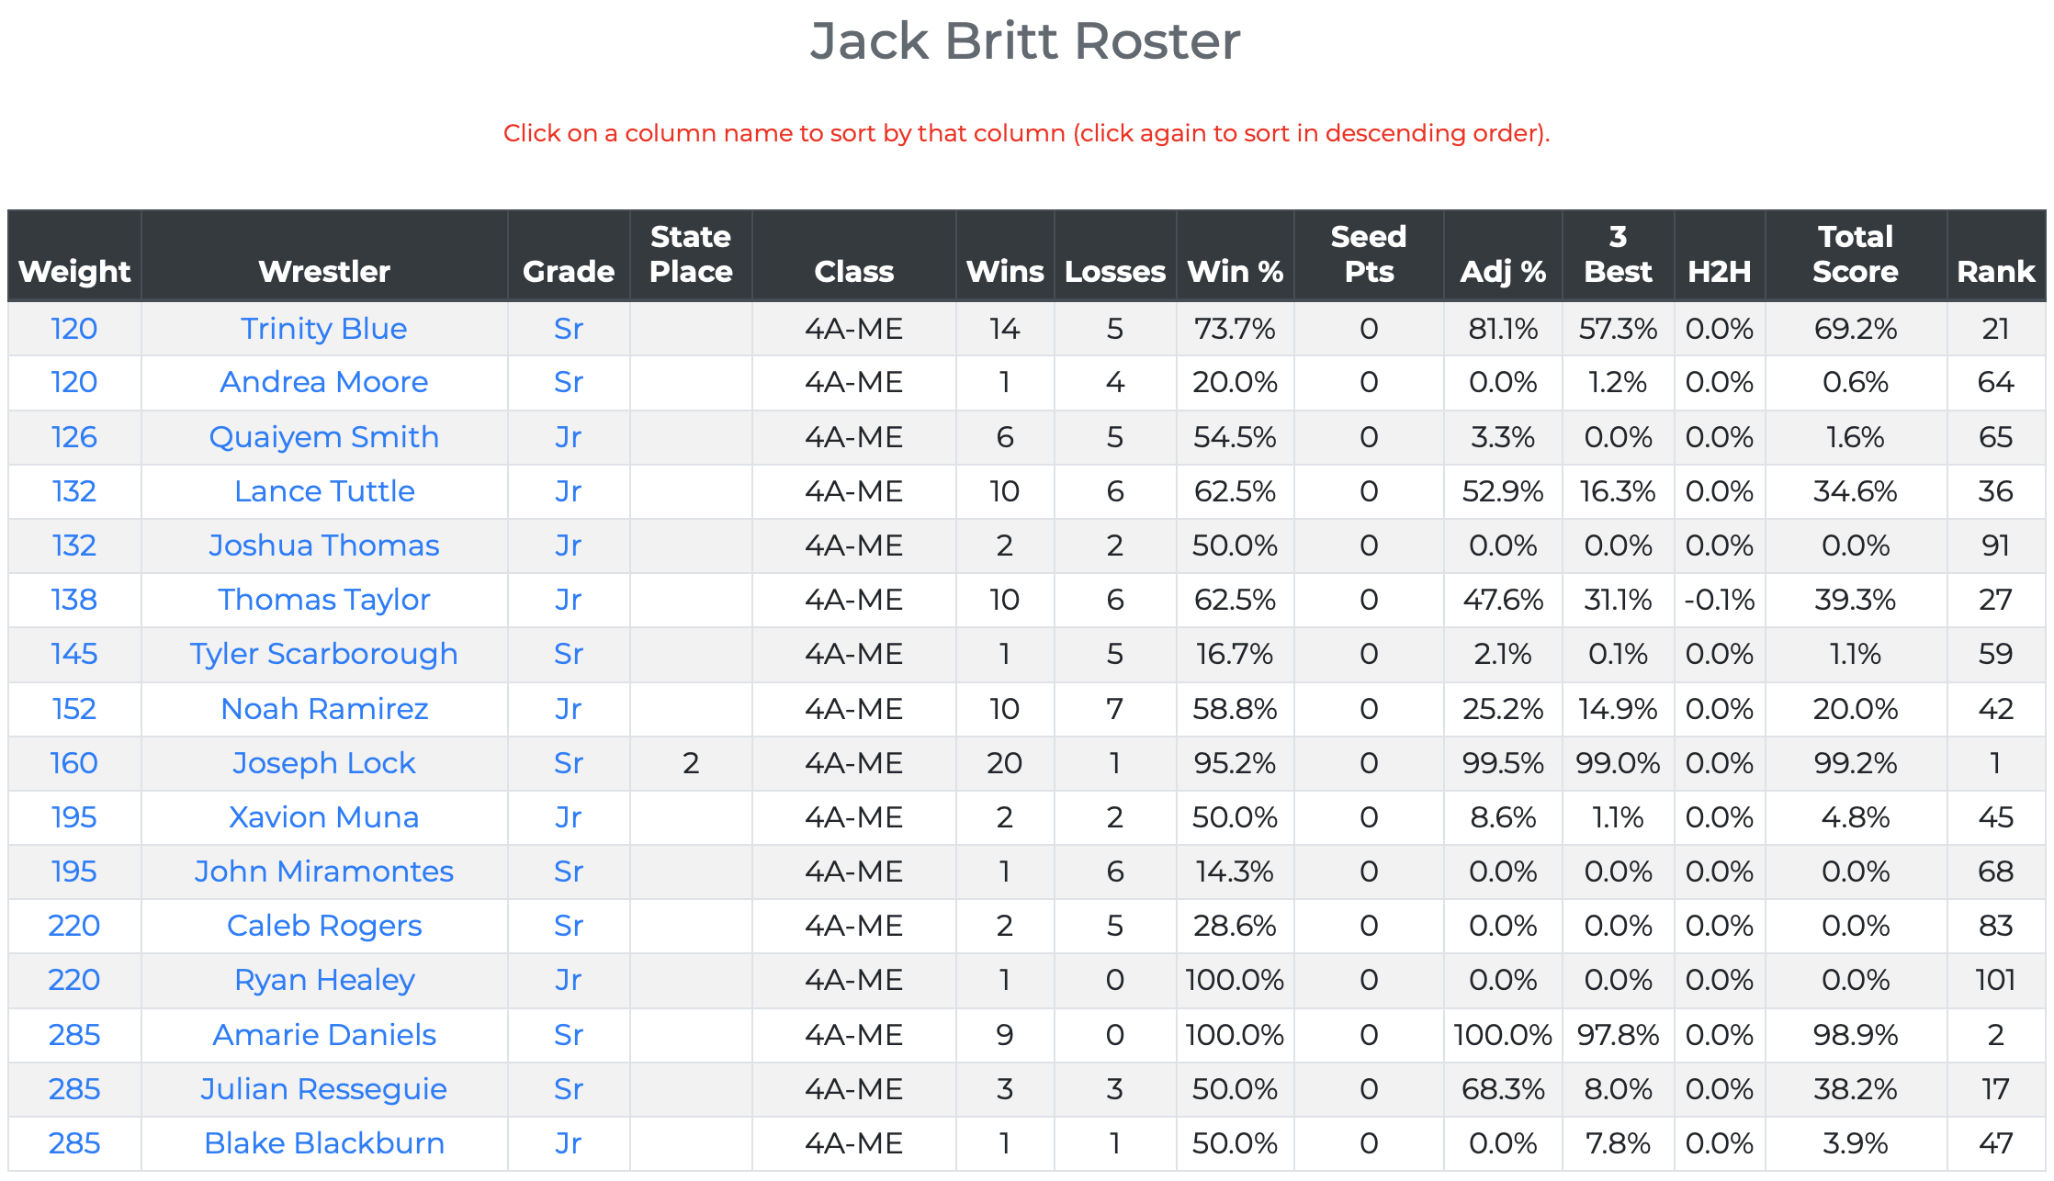Screen dimensions: 2054x1181
Task: Sort roster by Wrestler column header
Action: click(324, 271)
